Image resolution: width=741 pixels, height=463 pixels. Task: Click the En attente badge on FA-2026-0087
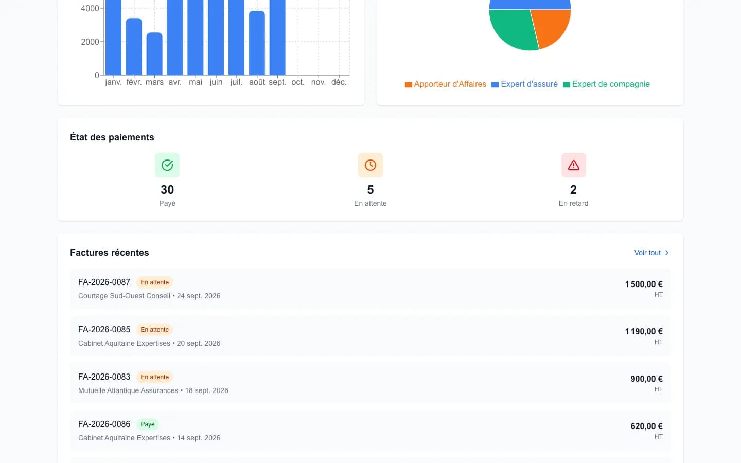(155, 282)
